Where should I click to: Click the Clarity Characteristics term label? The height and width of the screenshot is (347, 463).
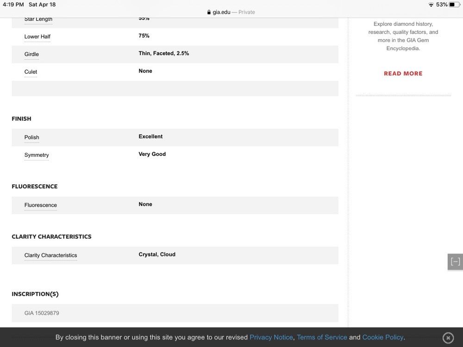click(50, 255)
